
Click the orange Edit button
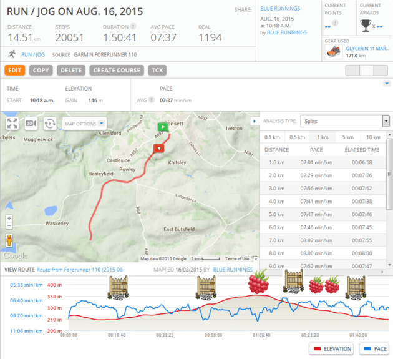pos(15,71)
